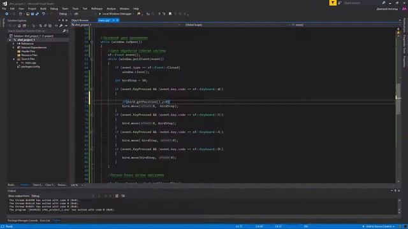The image size is (408, 229).
Task: Expand the References node
Action: pos(13,44)
